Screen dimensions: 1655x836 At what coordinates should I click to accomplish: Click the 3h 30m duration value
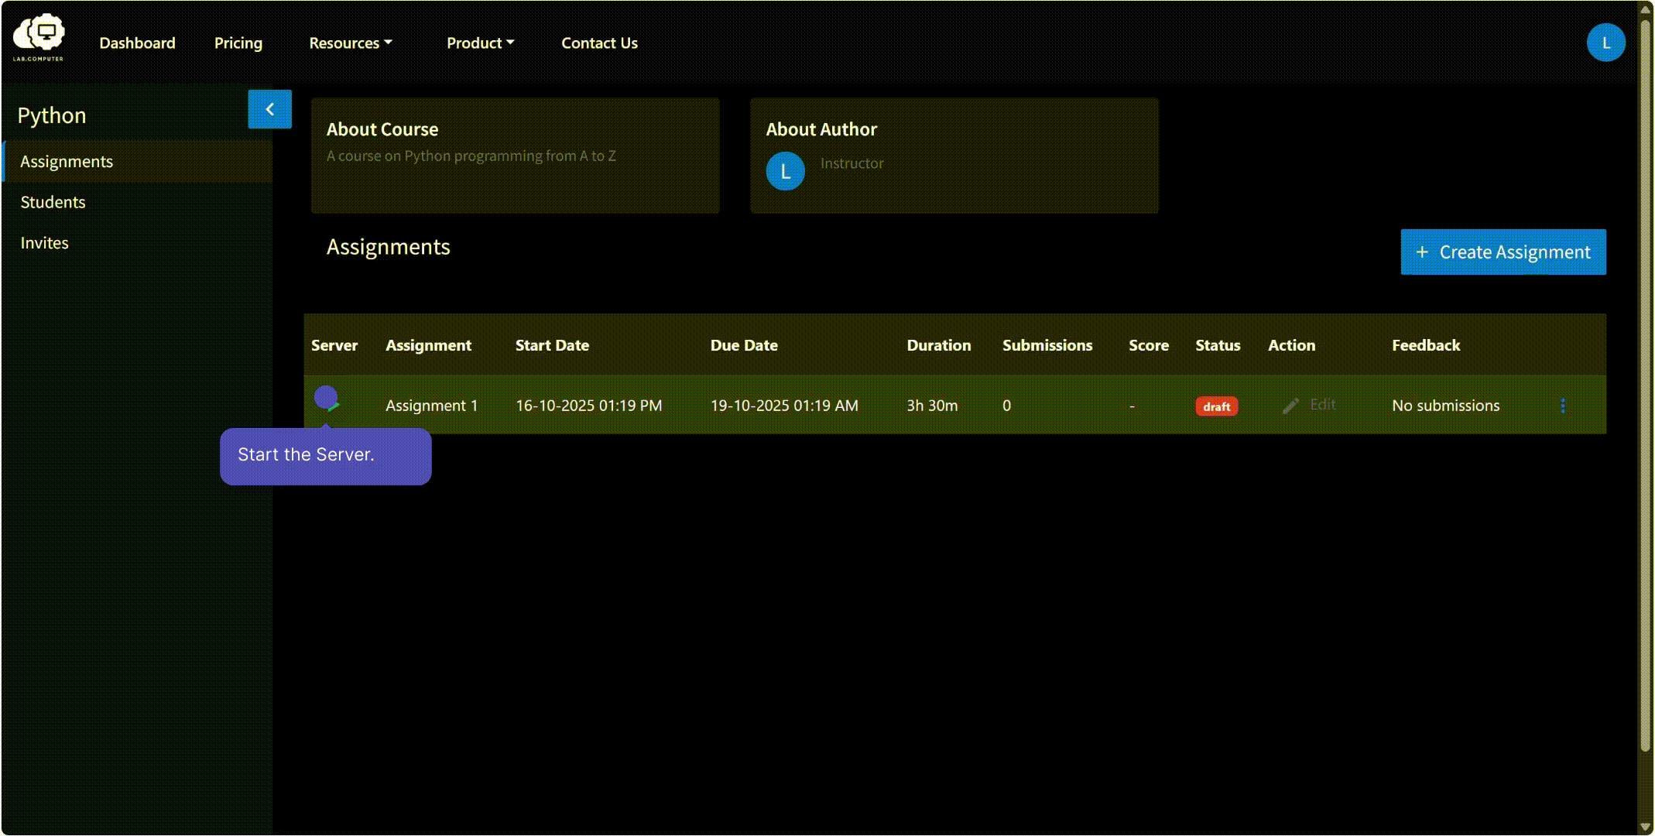click(932, 406)
